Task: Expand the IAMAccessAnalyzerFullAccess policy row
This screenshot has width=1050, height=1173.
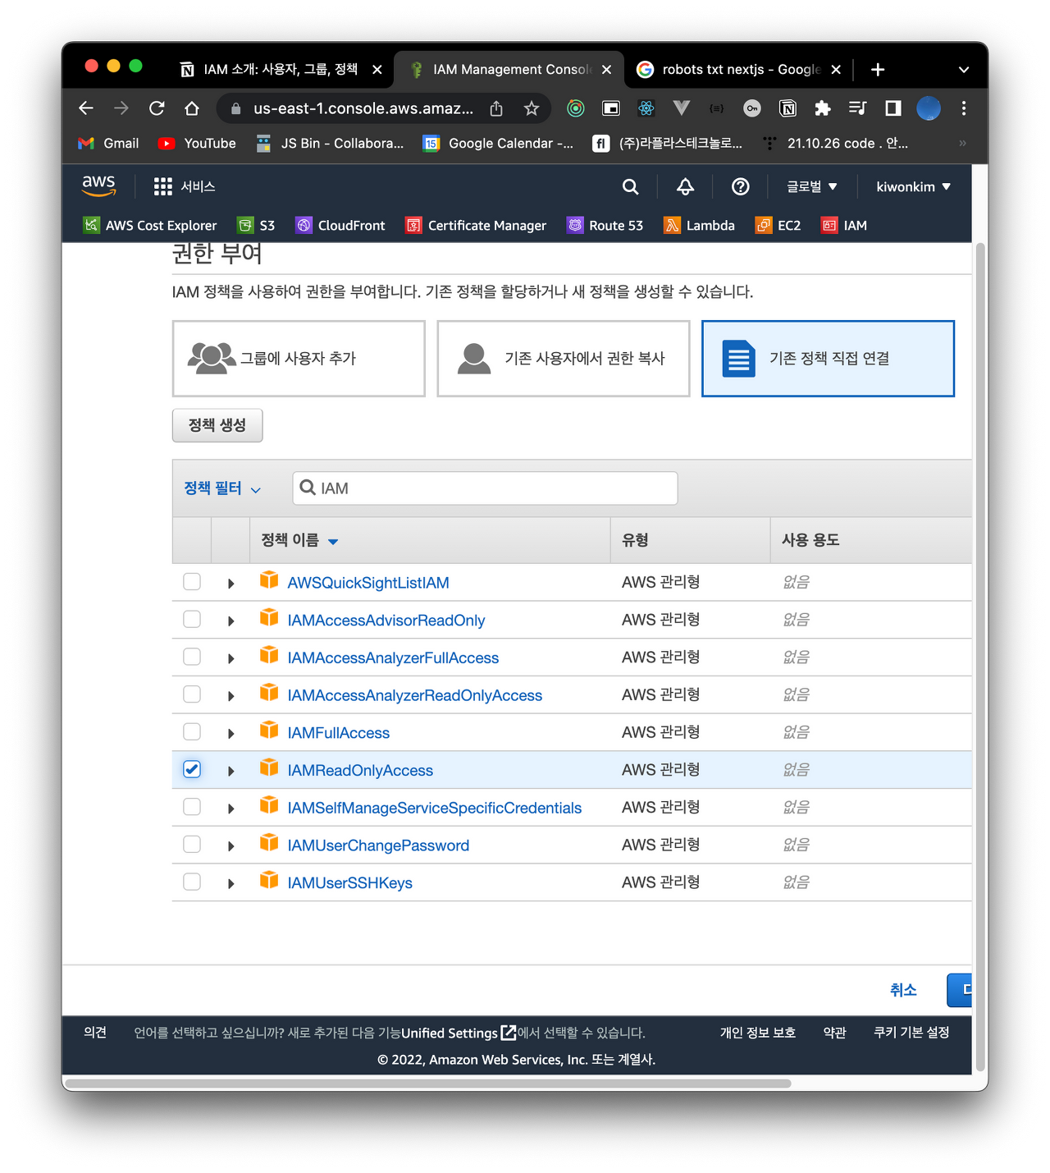Action: click(x=231, y=659)
